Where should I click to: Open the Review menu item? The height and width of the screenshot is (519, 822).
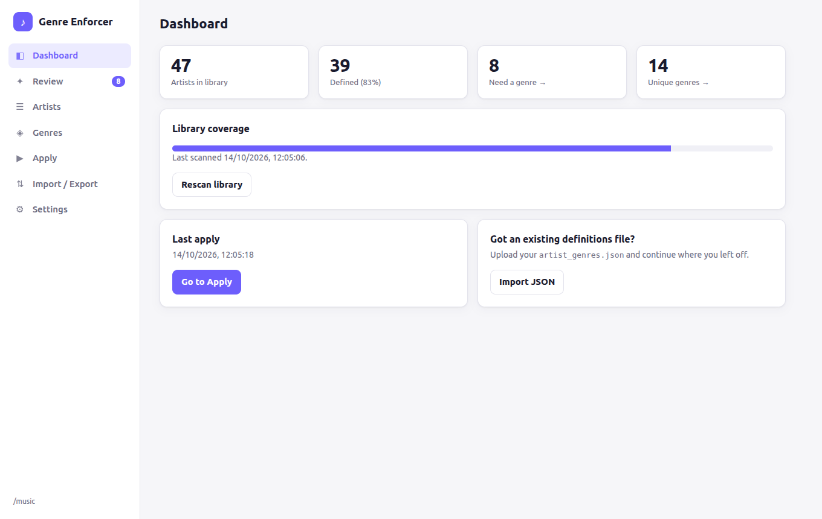click(x=70, y=81)
